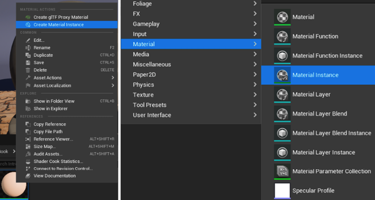375x200 pixels.
Task: Click the Rename label in context menu
Action: [42, 48]
